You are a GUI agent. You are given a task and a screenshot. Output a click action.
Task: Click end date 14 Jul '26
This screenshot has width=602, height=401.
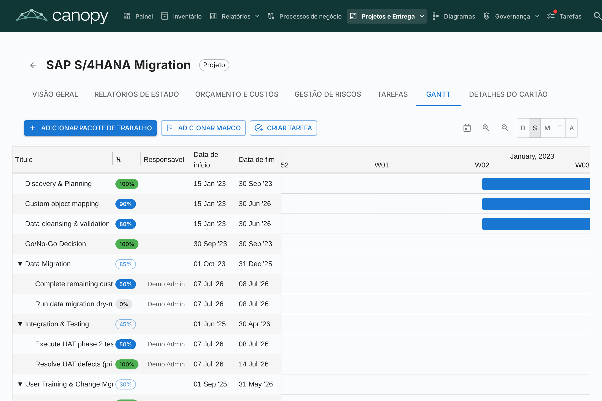click(x=254, y=364)
